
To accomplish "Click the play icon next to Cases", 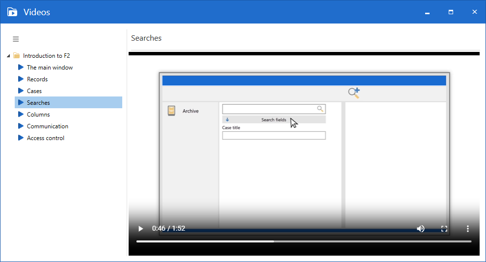I will (x=21, y=91).
